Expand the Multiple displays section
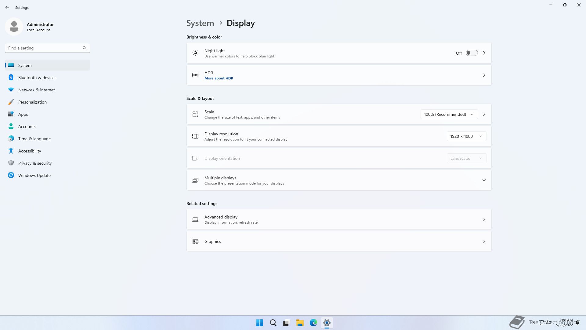The image size is (586, 330). pyautogui.click(x=484, y=180)
